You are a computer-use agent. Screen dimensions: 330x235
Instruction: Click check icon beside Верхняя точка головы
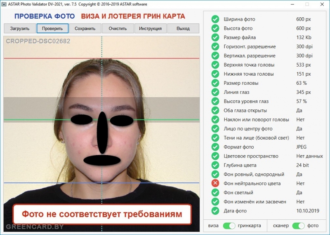215,65
